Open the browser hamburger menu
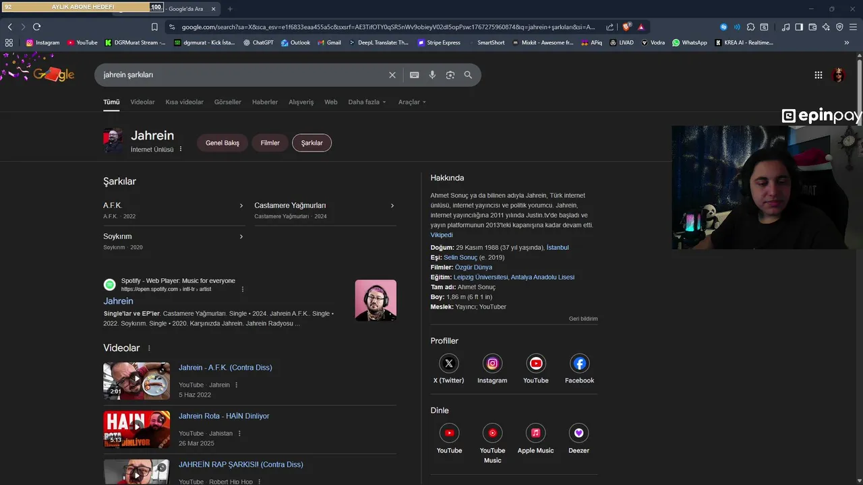This screenshot has height=485, width=863. pyautogui.click(x=853, y=27)
